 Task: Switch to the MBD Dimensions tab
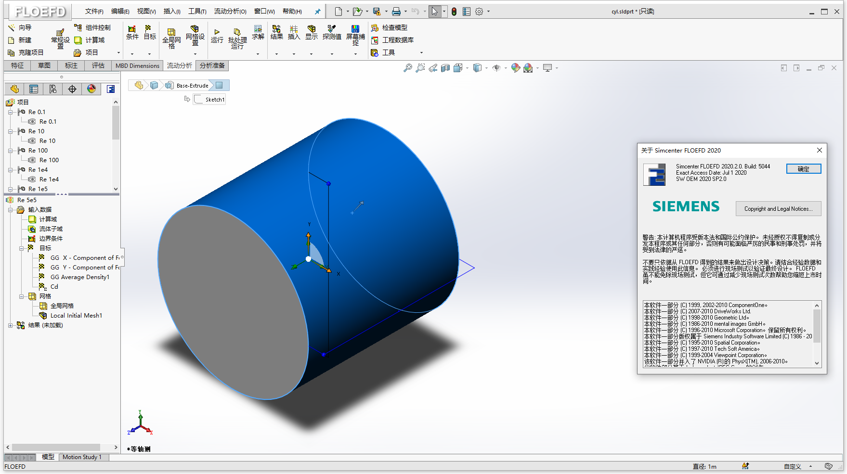(137, 65)
